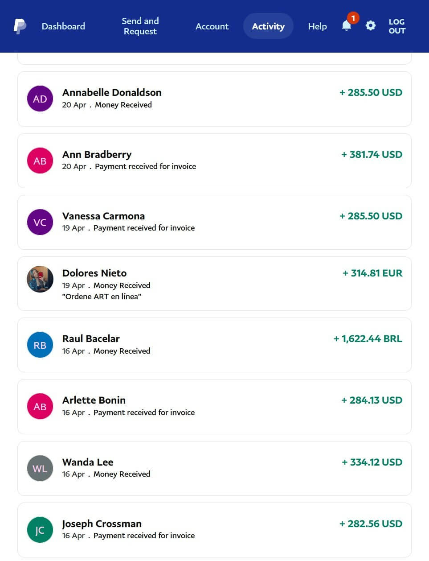Viewport: 429px width, 561px height.
Task: Open the notifications bell
Action: click(x=347, y=26)
